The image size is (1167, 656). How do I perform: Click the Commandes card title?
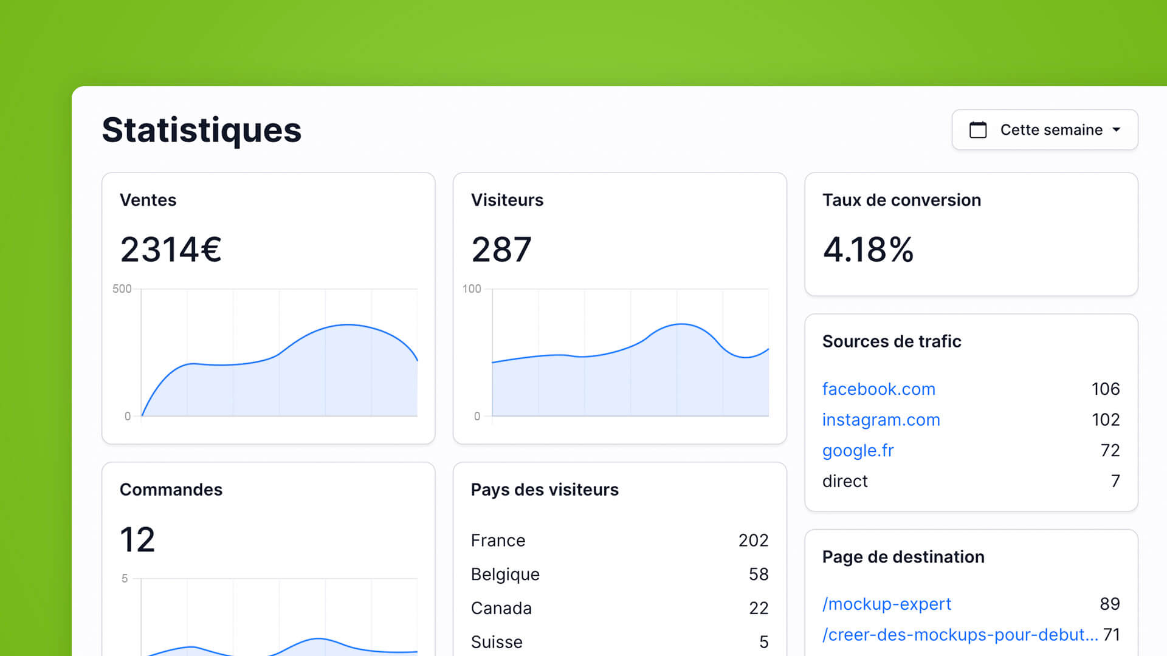(x=171, y=490)
